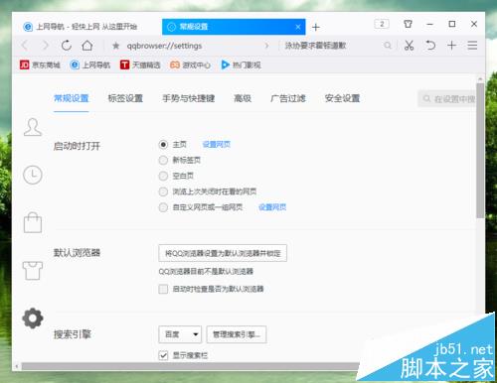497x383 pixels.
Task: Open the settings gear sidebar icon
Action: [x=33, y=319]
